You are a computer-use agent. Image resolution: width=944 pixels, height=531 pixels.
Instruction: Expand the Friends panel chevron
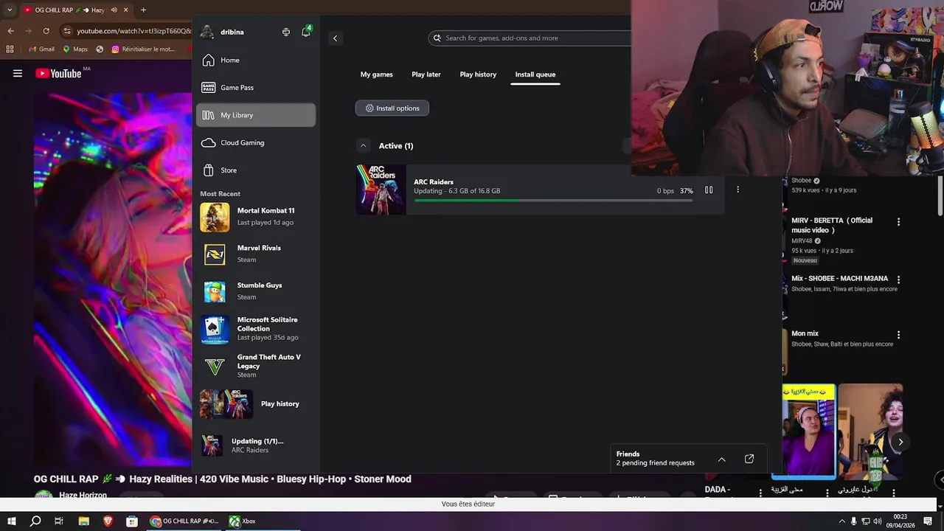721,459
